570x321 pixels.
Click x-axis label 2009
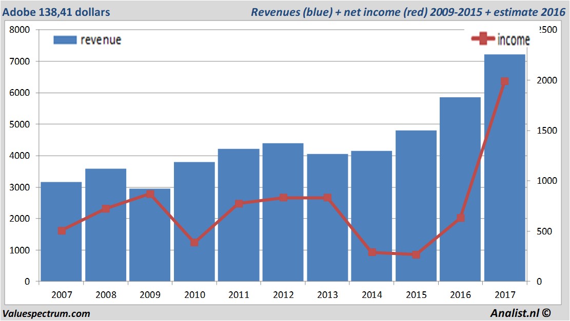click(150, 294)
